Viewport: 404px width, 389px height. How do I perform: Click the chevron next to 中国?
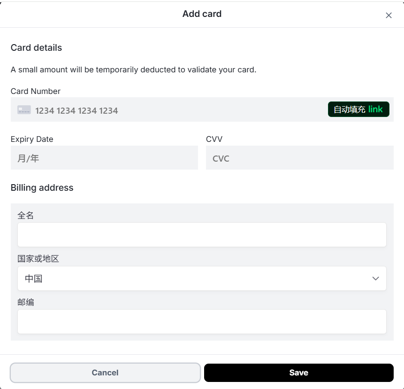click(x=375, y=278)
